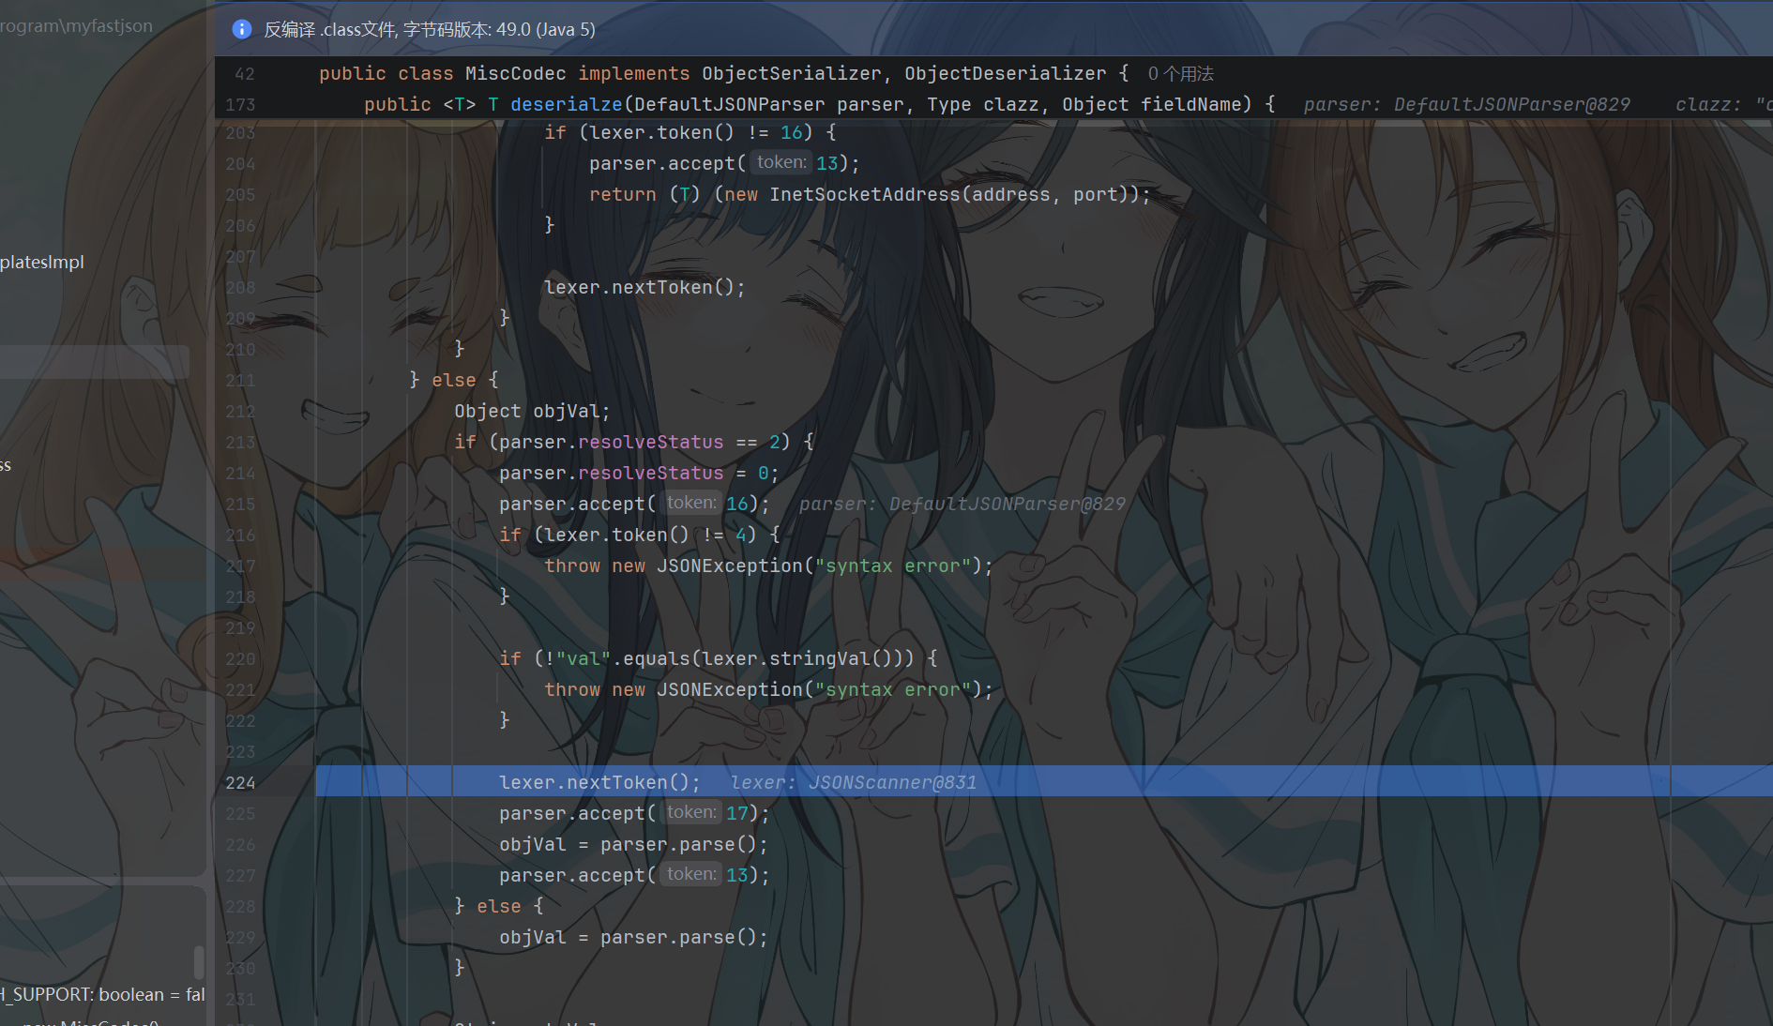1773x1026 pixels.
Task: Click the 'token:' hint on line 215
Action: click(691, 503)
